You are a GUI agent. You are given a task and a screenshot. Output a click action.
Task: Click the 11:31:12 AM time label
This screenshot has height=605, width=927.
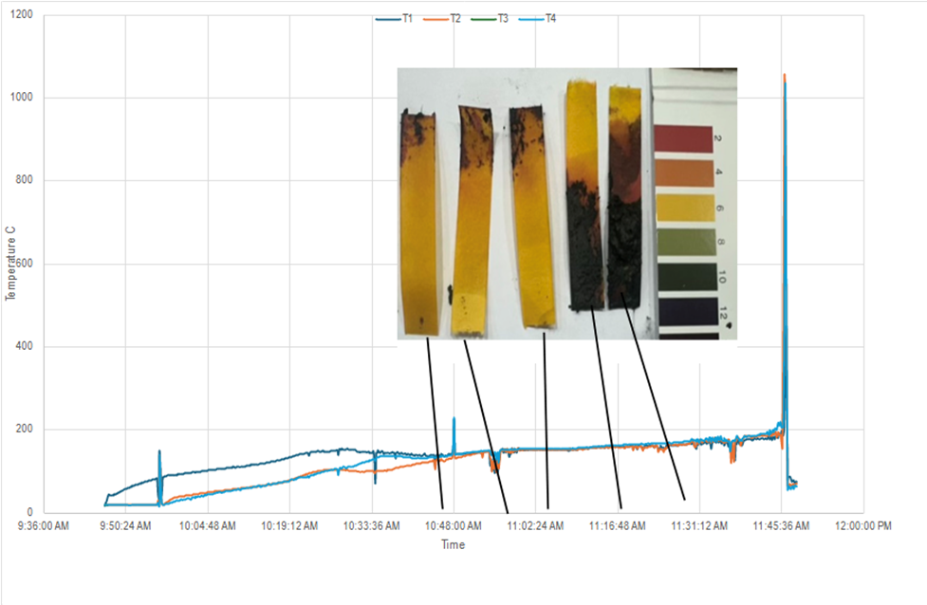pyautogui.click(x=699, y=526)
